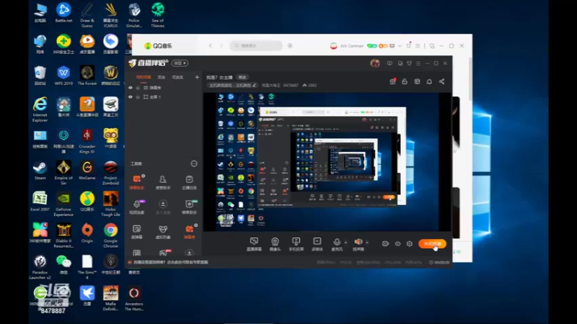This screenshot has height=324, width=577.
Task: Select Origin desktop icon
Action: [x=87, y=233]
